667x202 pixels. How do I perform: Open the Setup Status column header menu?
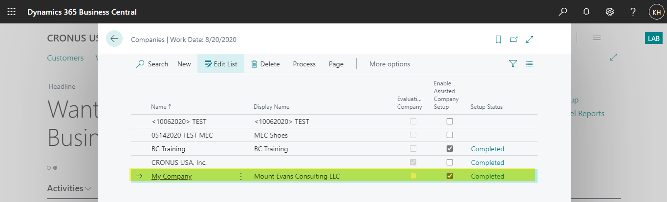click(487, 106)
